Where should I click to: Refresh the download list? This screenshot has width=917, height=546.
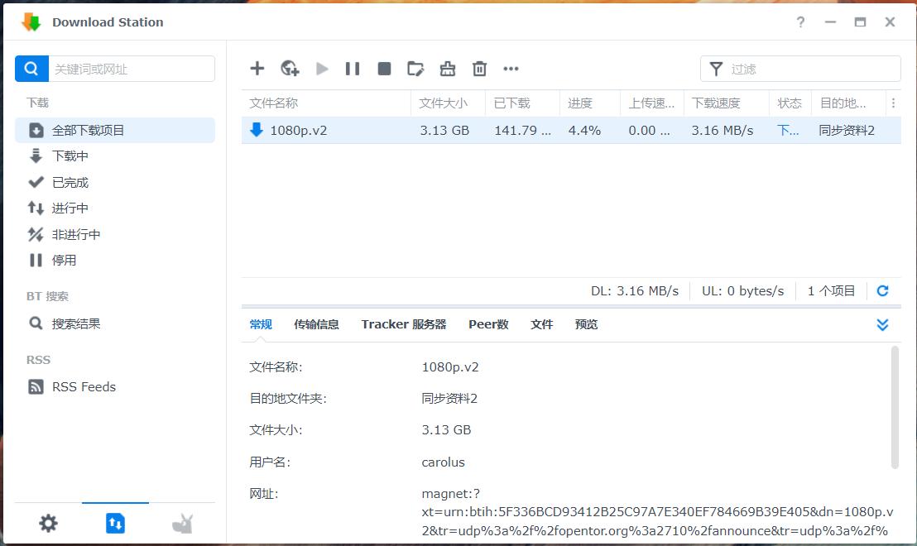click(x=882, y=290)
